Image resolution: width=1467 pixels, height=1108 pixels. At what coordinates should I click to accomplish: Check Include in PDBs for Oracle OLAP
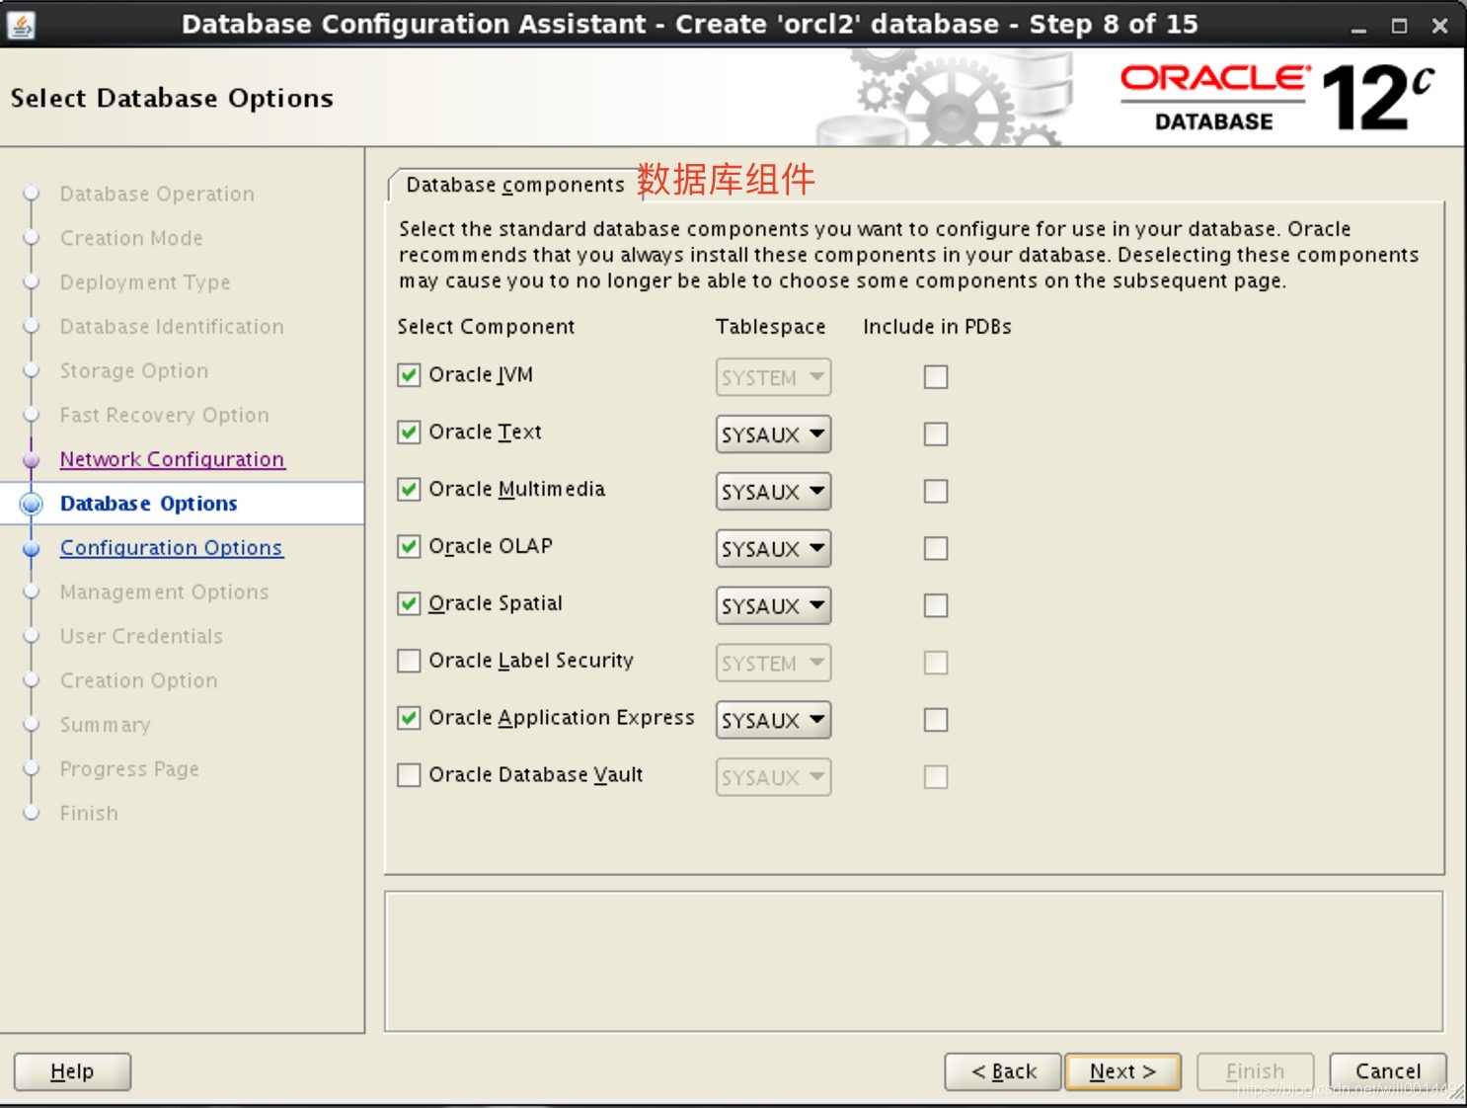(936, 549)
